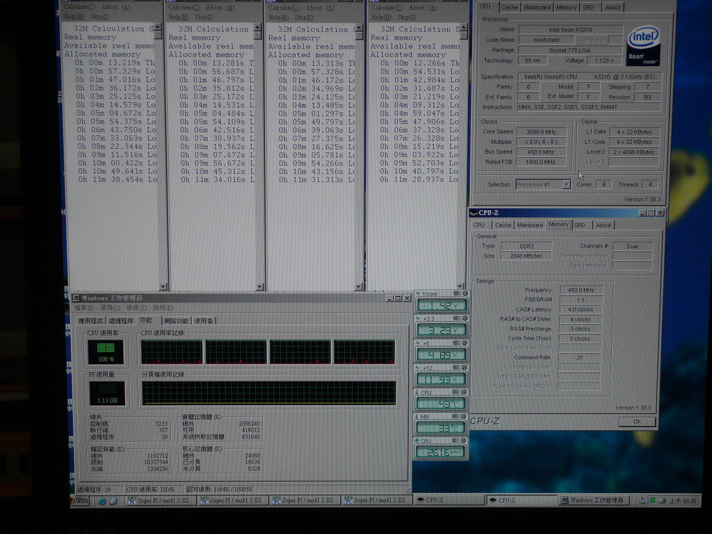This screenshot has height=534, width=712.
Task: Click the volume icon in the system tray
Action: pyautogui.click(x=662, y=501)
